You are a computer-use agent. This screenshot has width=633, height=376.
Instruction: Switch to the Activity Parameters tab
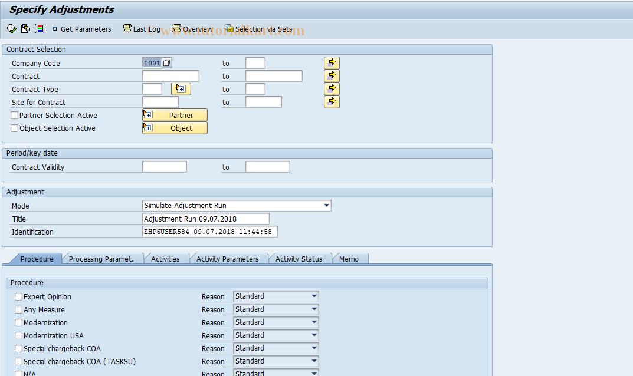(227, 259)
